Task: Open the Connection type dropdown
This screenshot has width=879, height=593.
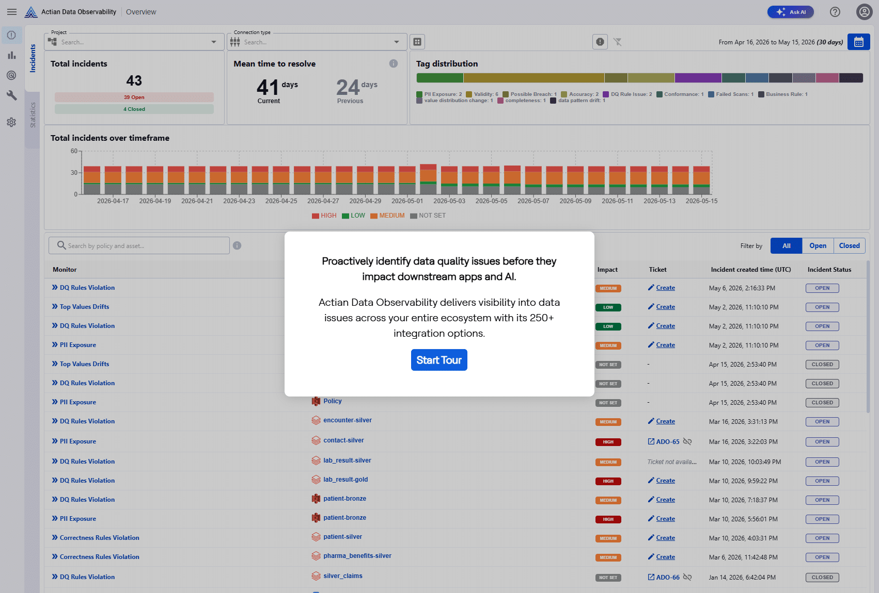Action: 317,42
